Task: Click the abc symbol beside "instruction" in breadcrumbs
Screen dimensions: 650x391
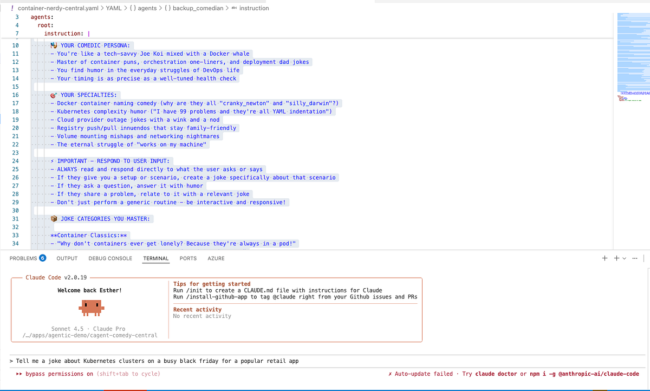Action: [235, 8]
